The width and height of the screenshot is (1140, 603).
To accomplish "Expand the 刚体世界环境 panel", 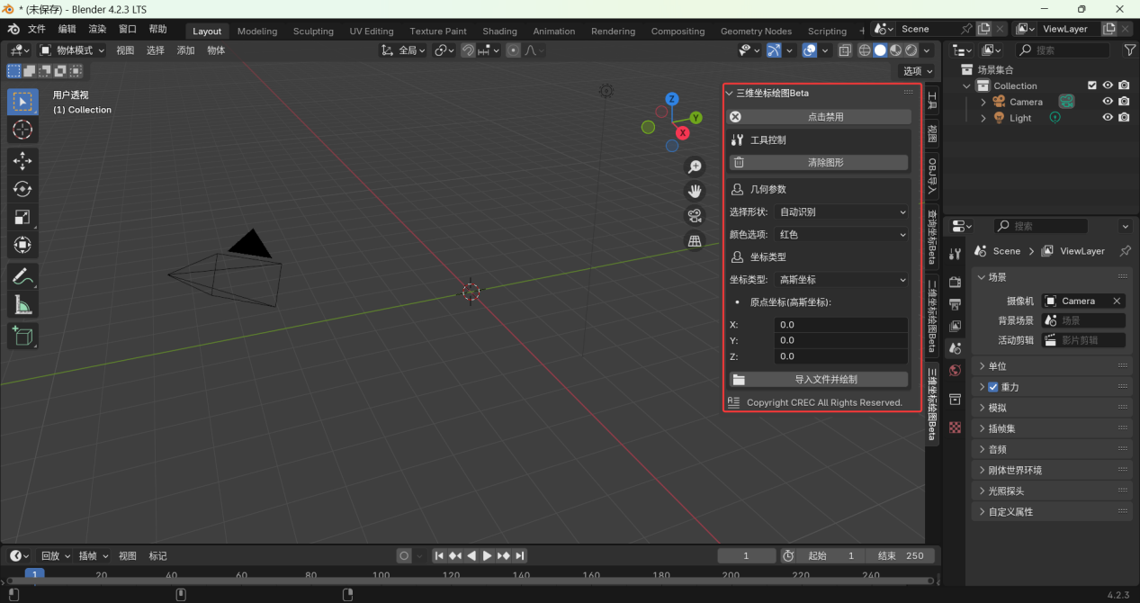I will [x=1014, y=471].
